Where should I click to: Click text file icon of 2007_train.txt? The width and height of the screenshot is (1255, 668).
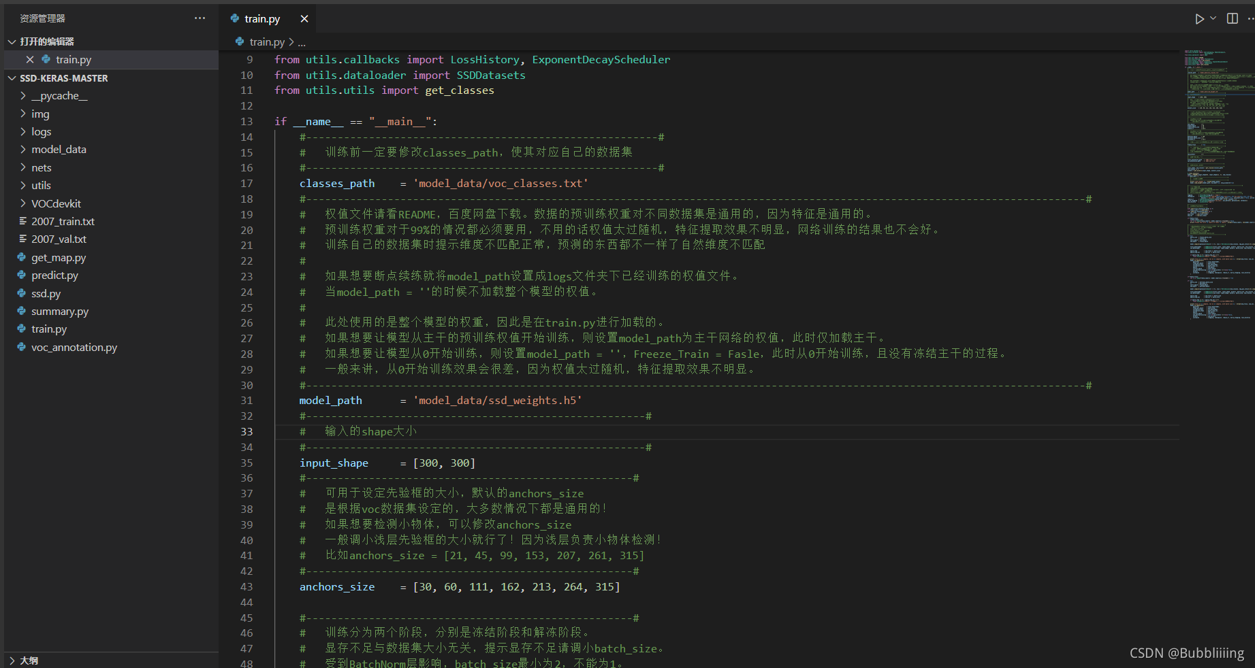pos(22,221)
